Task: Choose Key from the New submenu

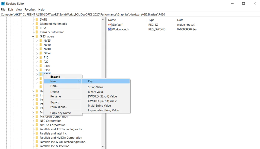Action: 106,81
